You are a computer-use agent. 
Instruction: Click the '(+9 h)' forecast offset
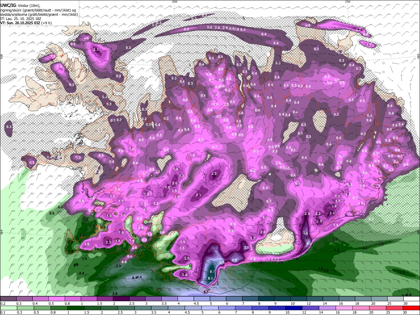(46, 23)
